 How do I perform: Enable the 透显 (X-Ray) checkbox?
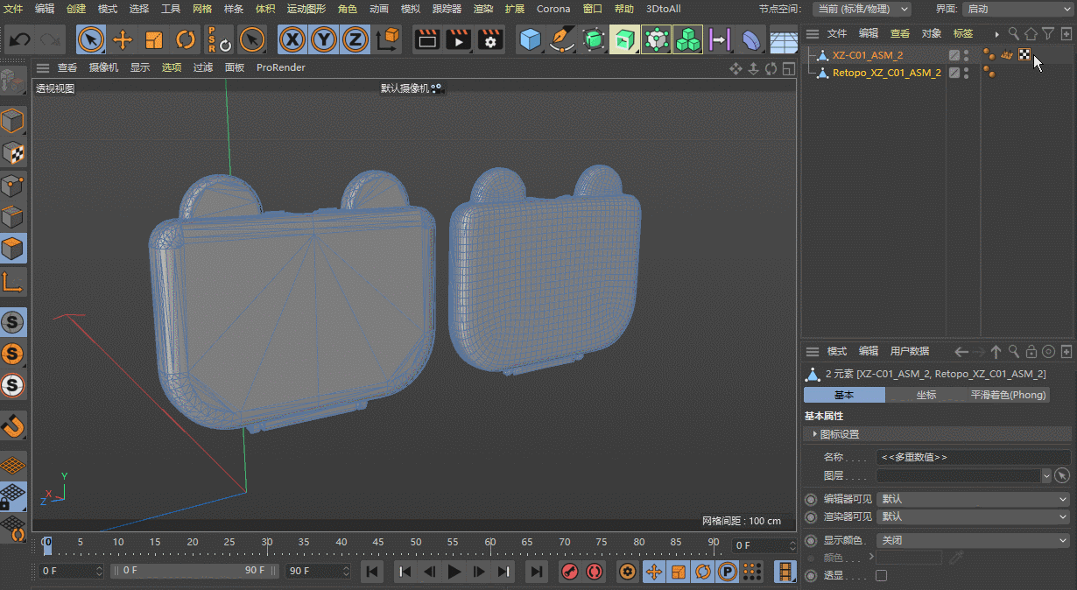tap(881, 575)
